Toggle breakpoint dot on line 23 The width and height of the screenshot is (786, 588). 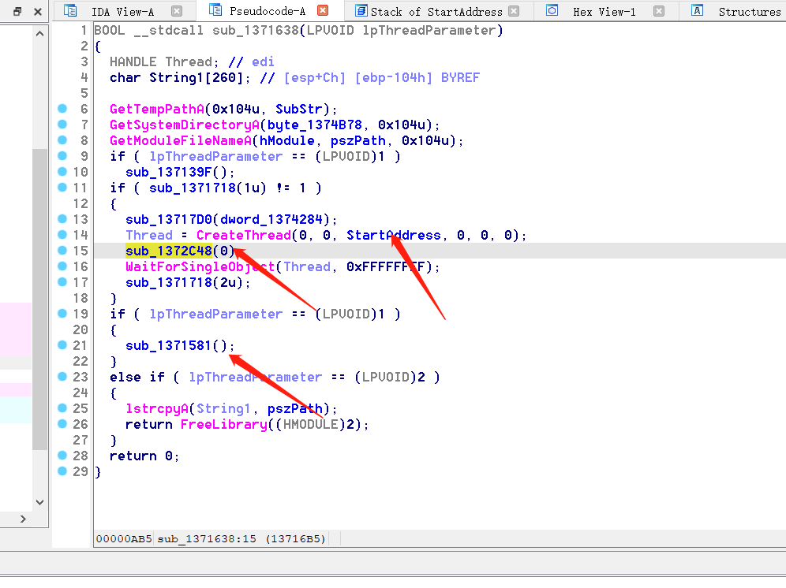(62, 377)
